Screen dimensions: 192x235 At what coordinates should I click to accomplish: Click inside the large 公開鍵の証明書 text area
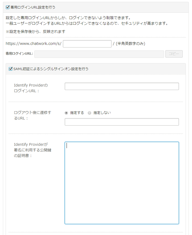[122, 183]
